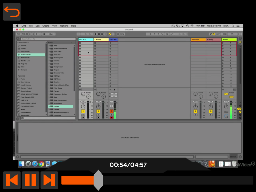This screenshot has width=256, height=192.
Task: Skip to the next video
Action: [49, 180]
